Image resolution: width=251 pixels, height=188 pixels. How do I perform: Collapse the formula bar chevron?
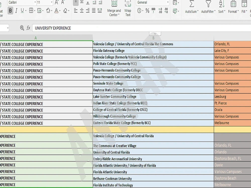[155, 34]
